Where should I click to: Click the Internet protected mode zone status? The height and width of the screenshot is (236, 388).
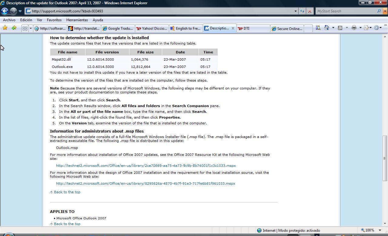(x=288, y=231)
